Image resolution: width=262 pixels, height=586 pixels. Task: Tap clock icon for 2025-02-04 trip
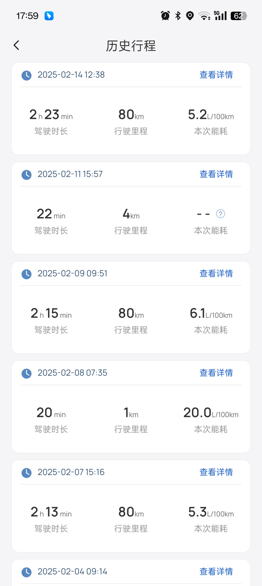point(26,572)
